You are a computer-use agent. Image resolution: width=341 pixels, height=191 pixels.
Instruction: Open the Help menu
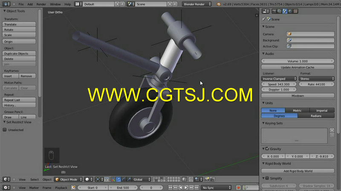[x=68, y=4]
